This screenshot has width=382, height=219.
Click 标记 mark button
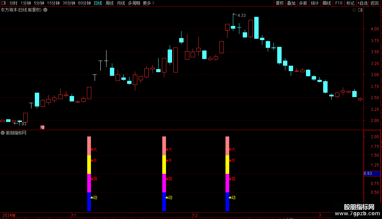pyautogui.click(x=350, y=3)
